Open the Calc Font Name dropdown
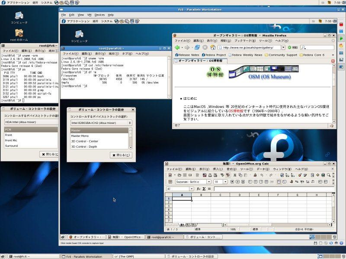The image size is (346, 259). (x=209, y=182)
